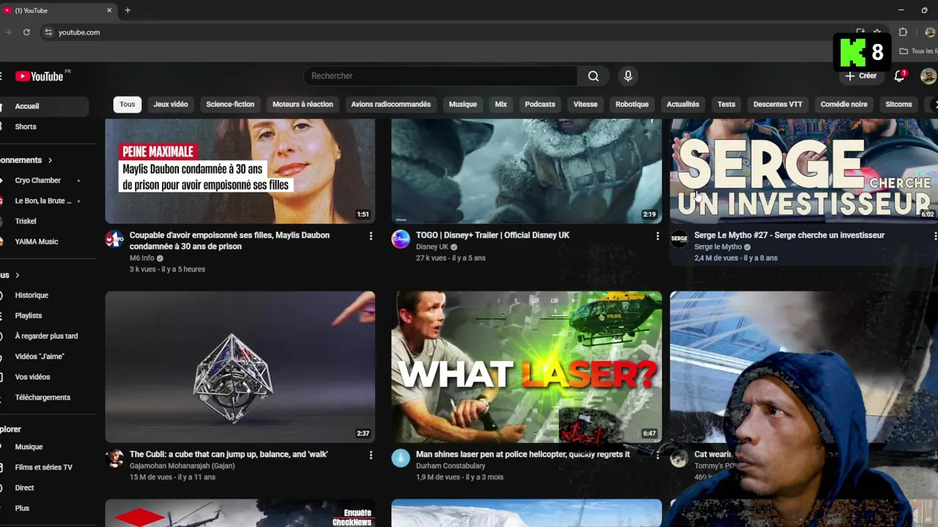Select the Actualités filter chip
This screenshot has height=527, width=938.
(683, 104)
